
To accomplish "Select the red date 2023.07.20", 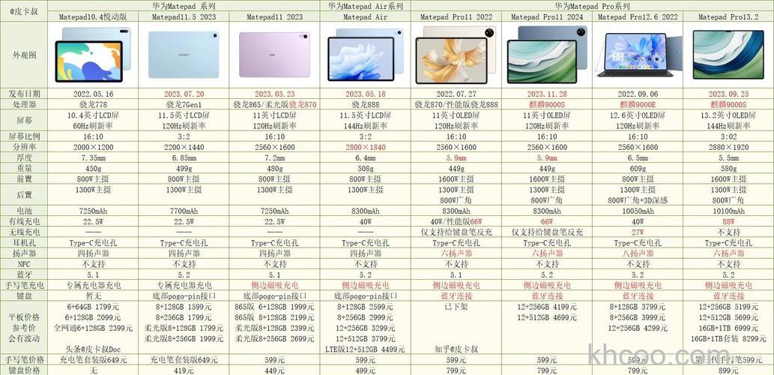I will click(184, 94).
